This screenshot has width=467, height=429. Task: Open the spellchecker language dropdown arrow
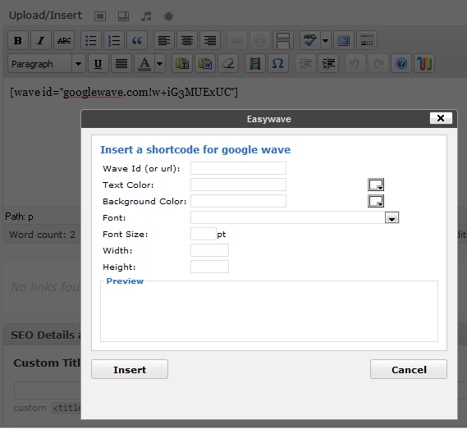(x=326, y=40)
